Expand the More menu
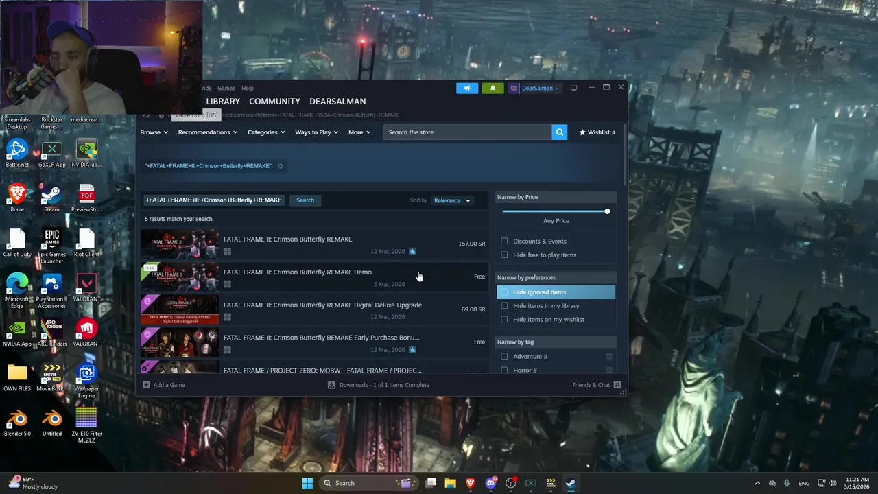The image size is (878, 494). point(359,132)
